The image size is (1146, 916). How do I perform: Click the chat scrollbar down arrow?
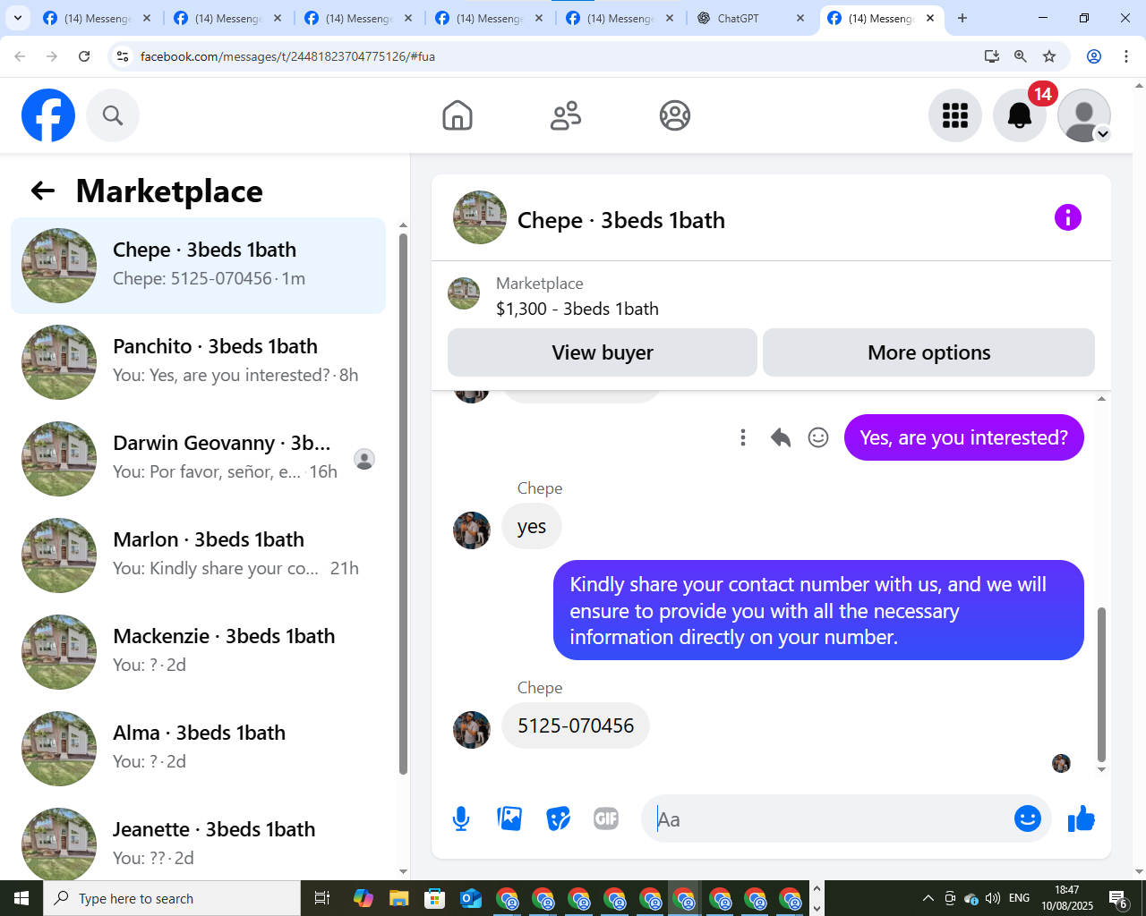tap(1101, 769)
